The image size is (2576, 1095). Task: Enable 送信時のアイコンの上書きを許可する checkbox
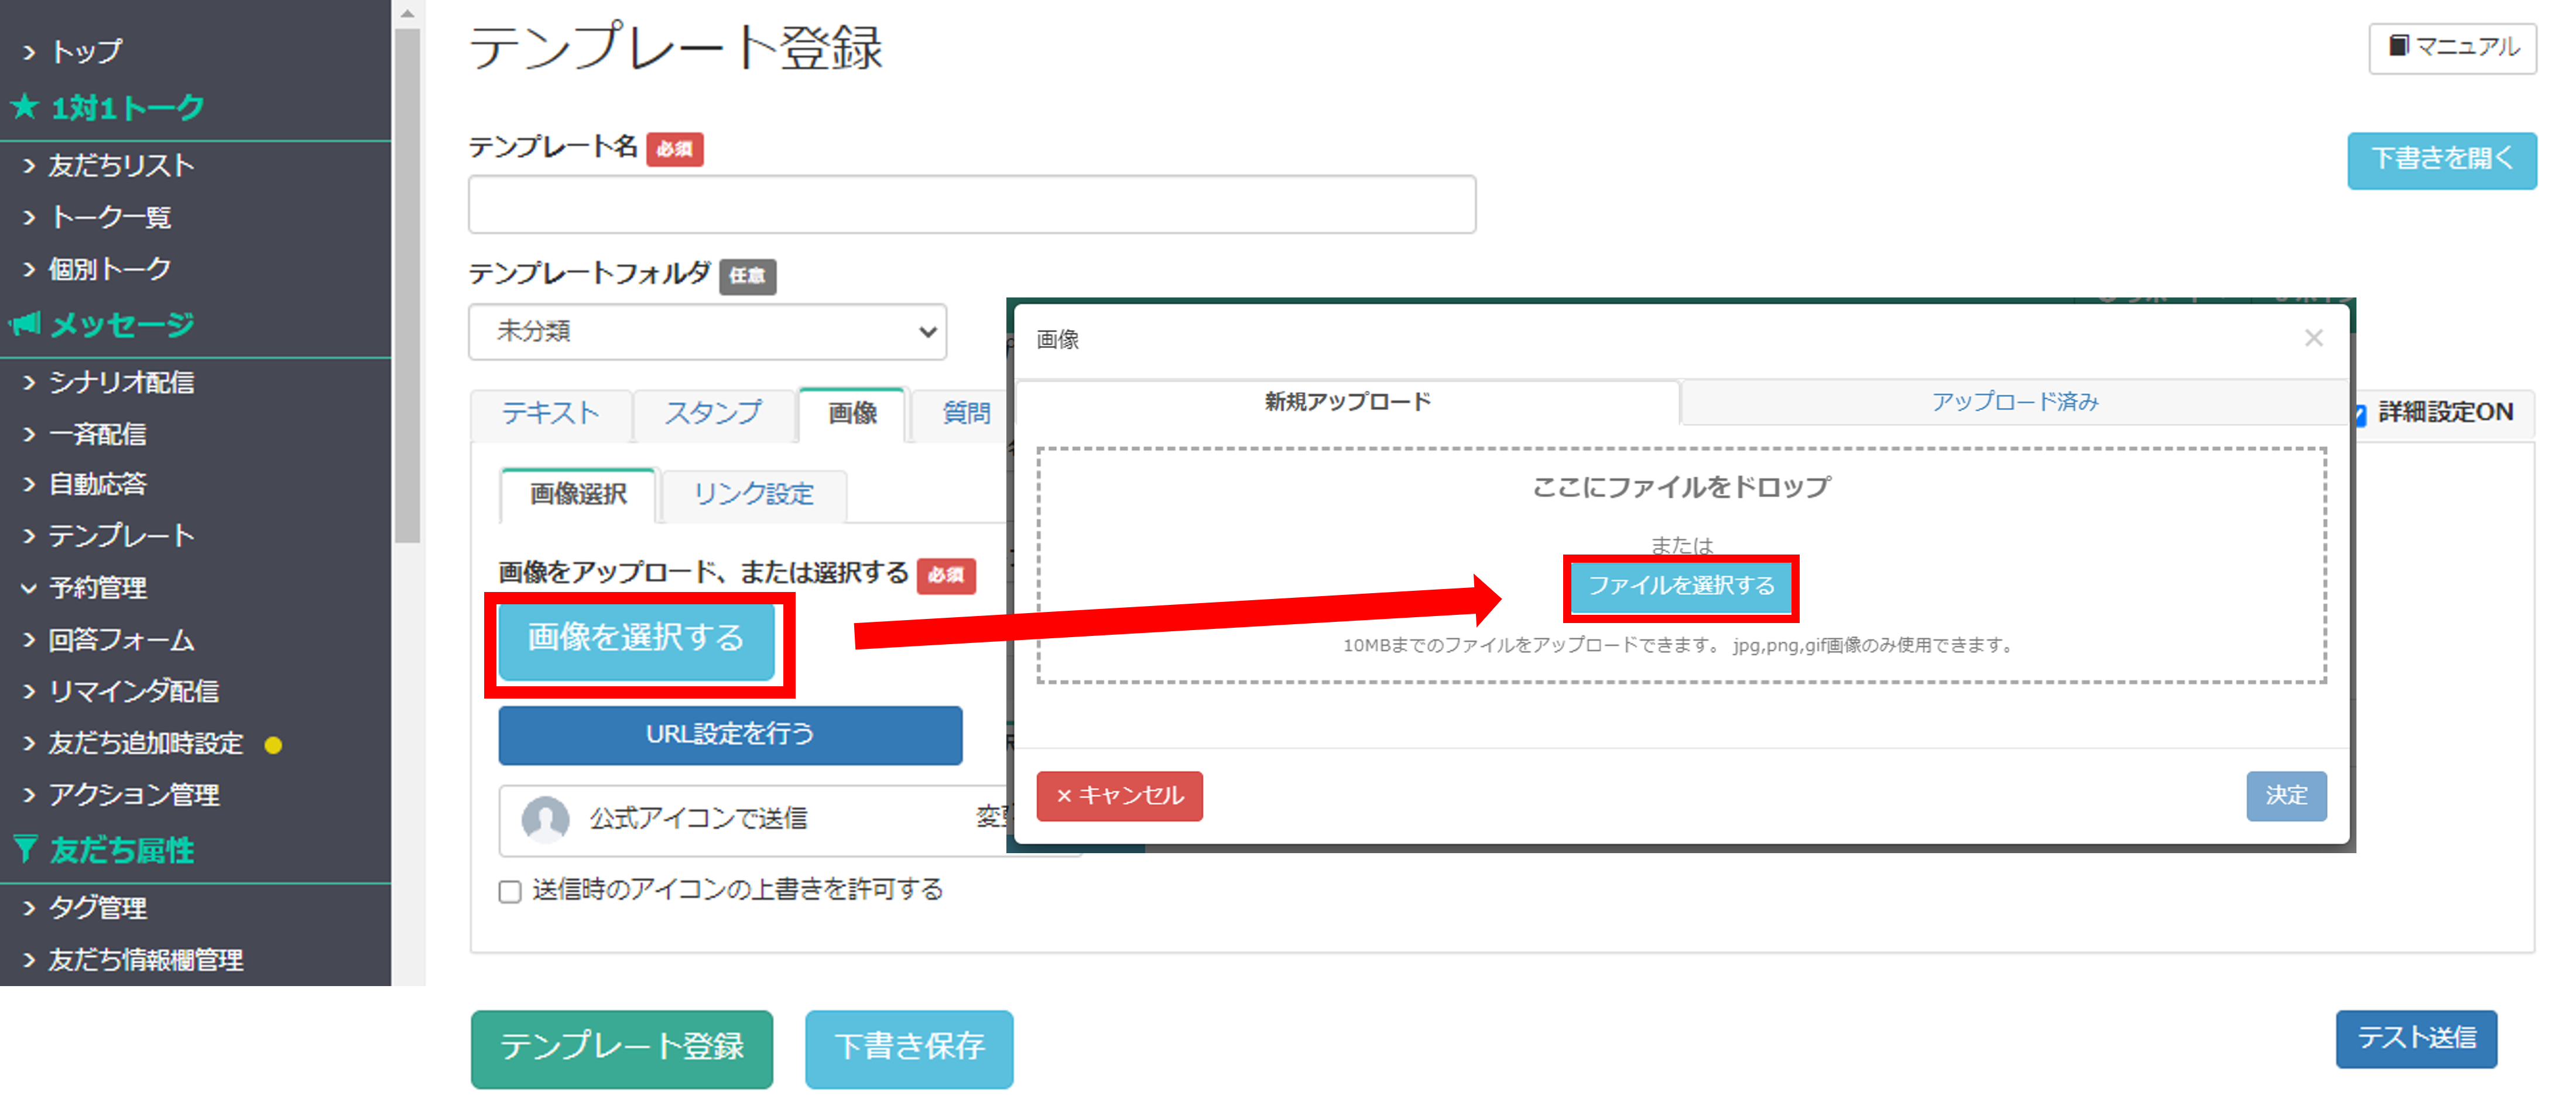point(510,891)
